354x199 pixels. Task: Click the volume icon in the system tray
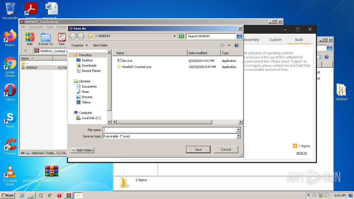click(x=314, y=195)
